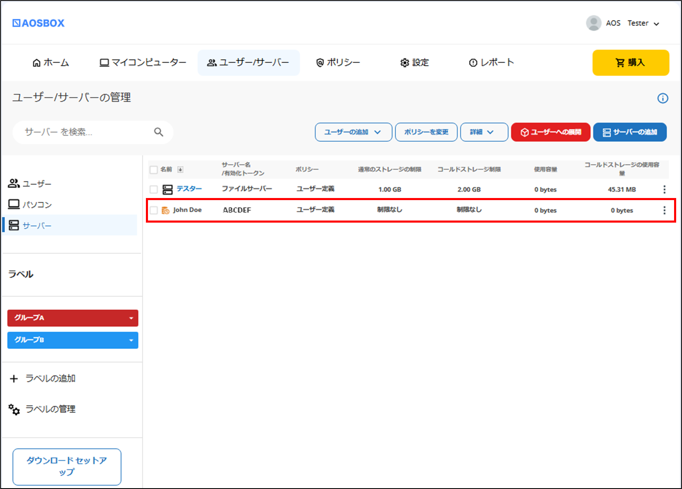The image size is (682, 489).
Task: Click the ポリシーを変更 button
Action: coord(426,132)
